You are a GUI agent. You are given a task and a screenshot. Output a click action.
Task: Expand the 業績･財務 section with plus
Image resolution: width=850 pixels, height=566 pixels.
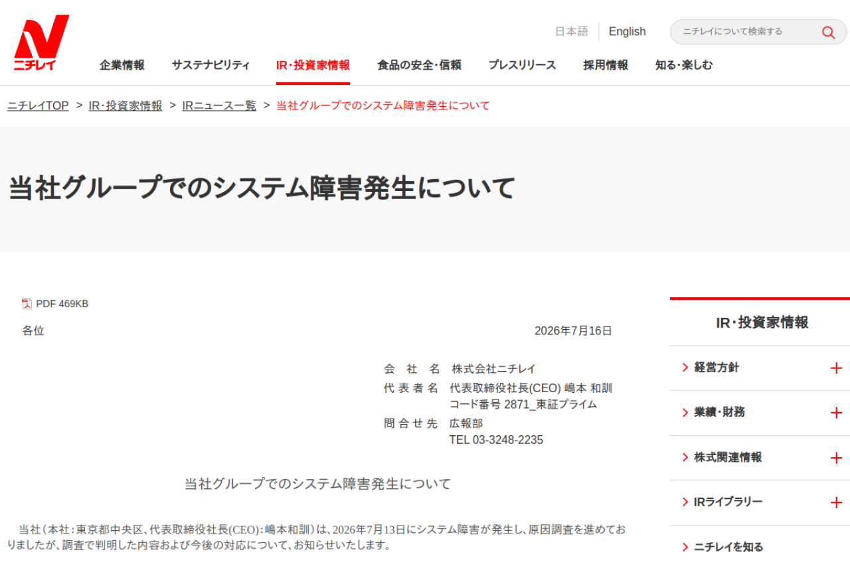point(836,413)
